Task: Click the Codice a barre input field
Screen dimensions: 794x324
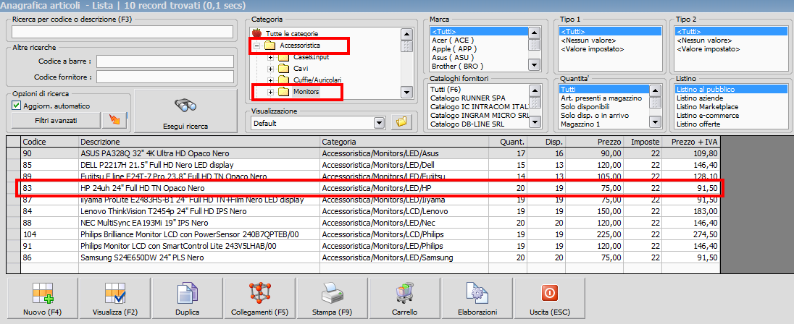Action: coord(164,61)
